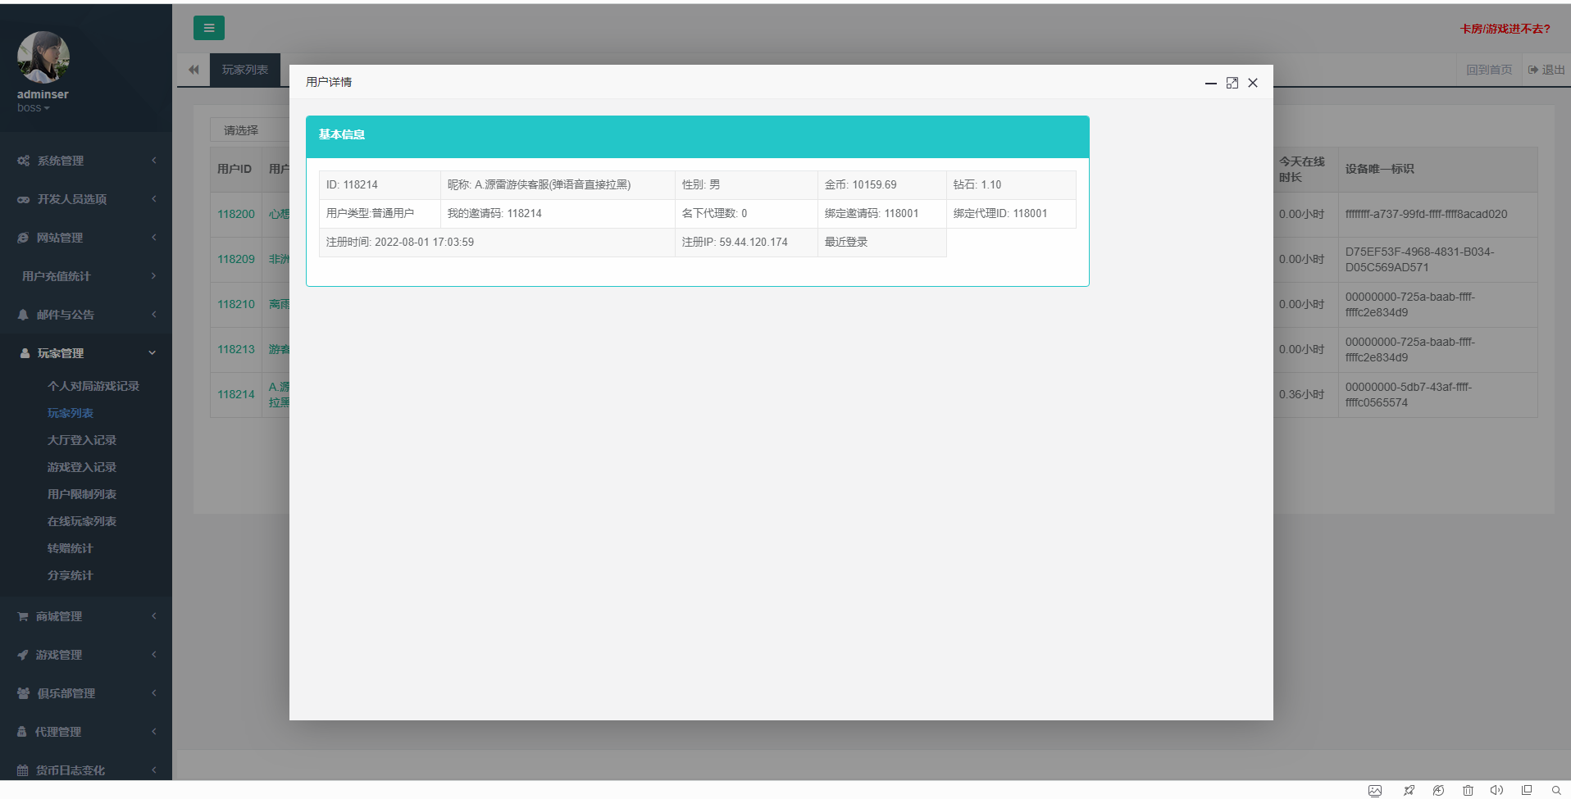Click the window restore icon in tray

pos(1527,791)
